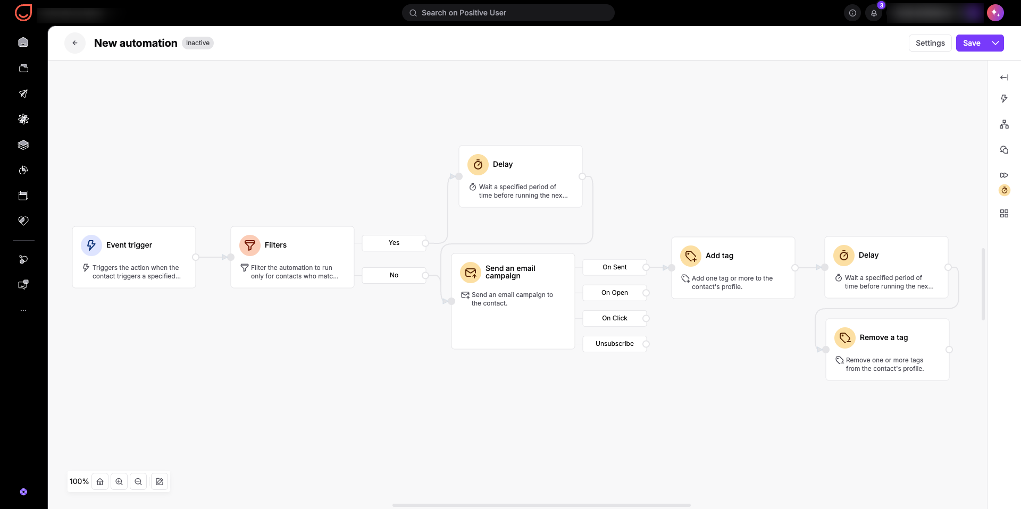The height and width of the screenshot is (509, 1021).
Task: Click the info help icon in top bar
Action: (x=852, y=13)
